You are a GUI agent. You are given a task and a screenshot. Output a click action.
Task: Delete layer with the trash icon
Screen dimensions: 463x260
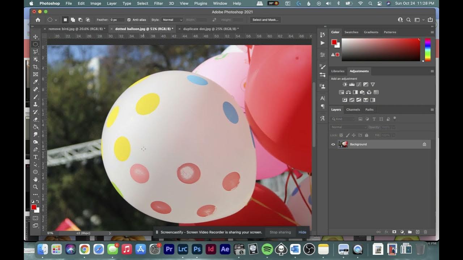(425, 232)
